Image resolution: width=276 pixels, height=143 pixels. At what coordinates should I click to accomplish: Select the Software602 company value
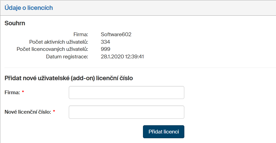pyautogui.click(x=116, y=34)
